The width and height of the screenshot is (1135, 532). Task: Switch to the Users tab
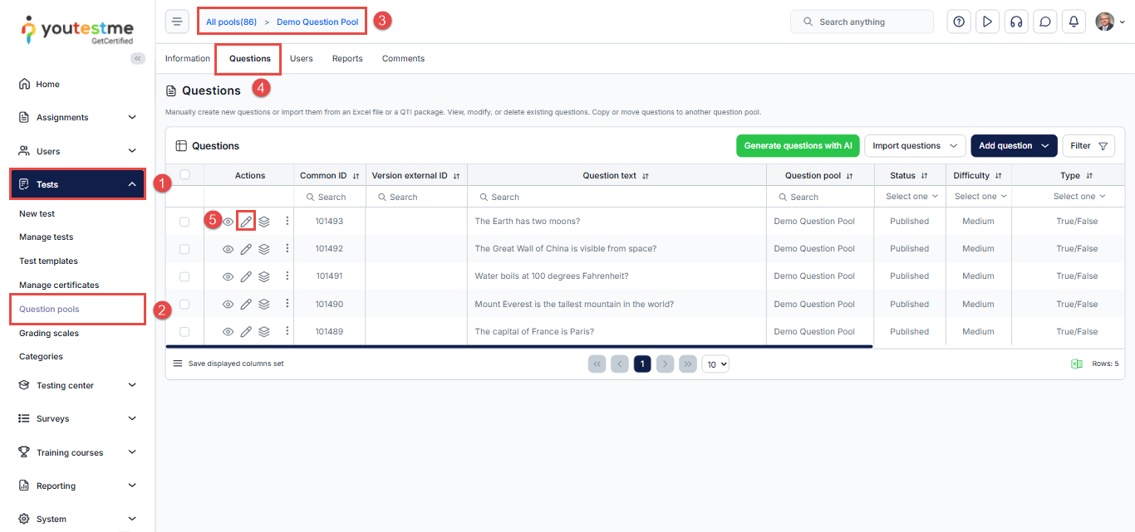pyautogui.click(x=301, y=59)
